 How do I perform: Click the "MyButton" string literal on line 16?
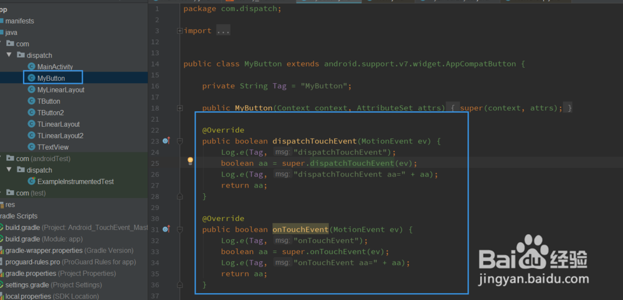pos(324,86)
